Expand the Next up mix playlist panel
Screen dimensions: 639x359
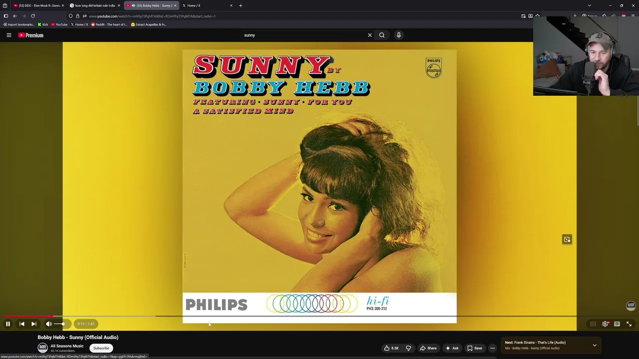click(595, 345)
